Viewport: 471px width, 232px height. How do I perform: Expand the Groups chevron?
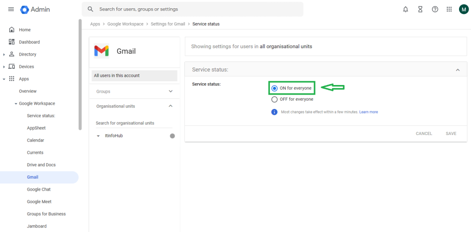pyautogui.click(x=171, y=91)
